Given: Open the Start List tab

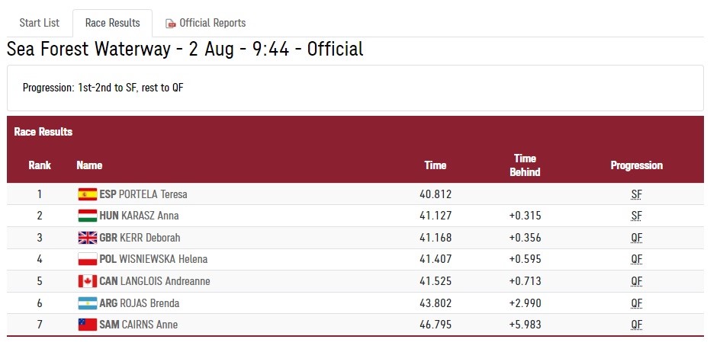Looking at the screenshot, I should click(40, 23).
